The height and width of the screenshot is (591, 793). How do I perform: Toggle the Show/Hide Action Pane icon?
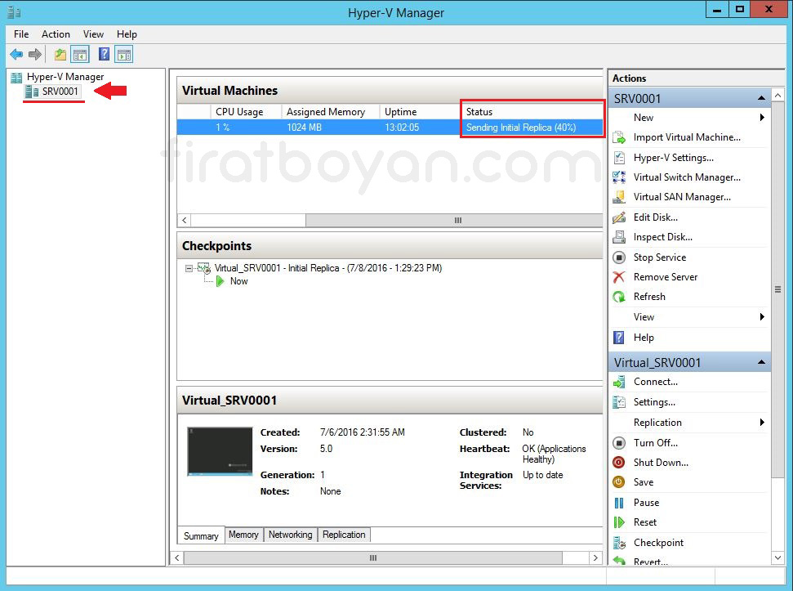click(124, 54)
